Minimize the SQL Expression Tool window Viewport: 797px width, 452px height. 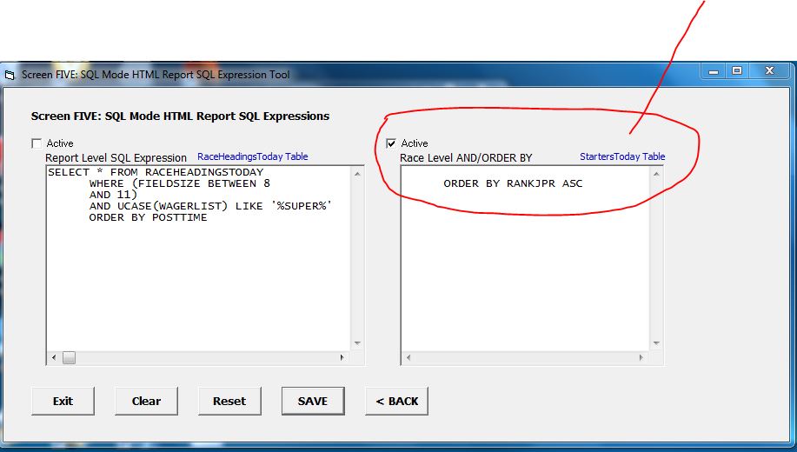(714, 71)
